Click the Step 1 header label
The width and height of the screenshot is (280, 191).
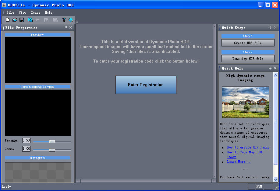click(x=248, y=36)
